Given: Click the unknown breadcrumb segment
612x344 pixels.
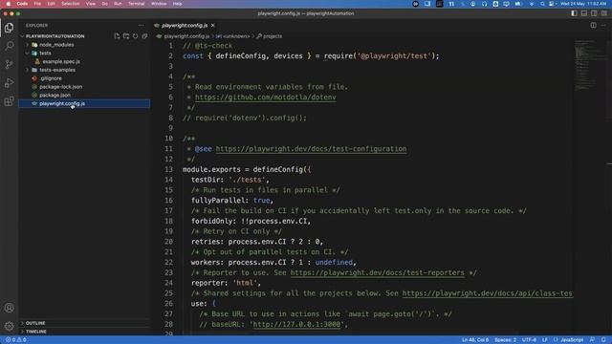Looking at the screenshot, I should pyautogui.click(x=232, y=36).
